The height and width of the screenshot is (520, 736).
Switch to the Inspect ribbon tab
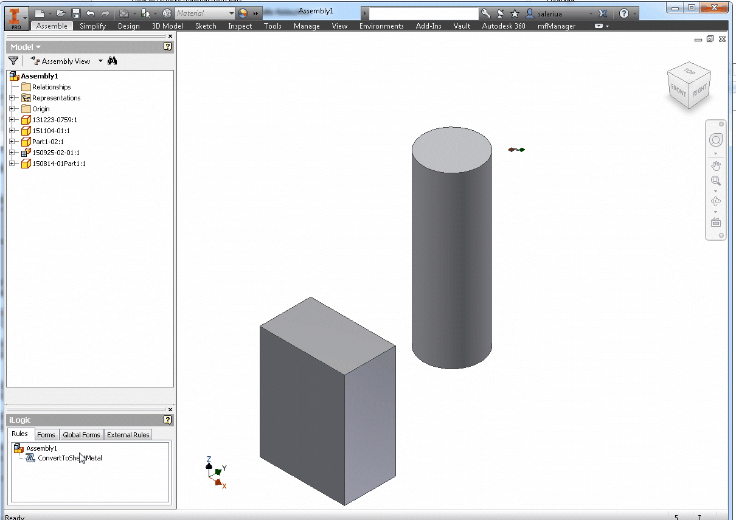240,26
